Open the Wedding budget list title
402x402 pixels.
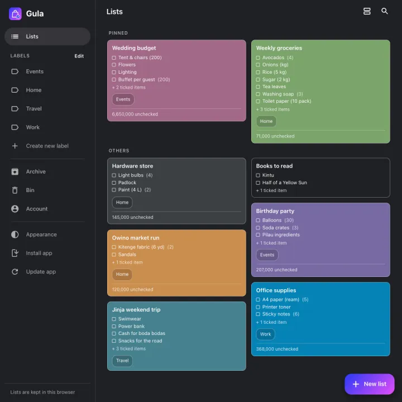[134, 48]
